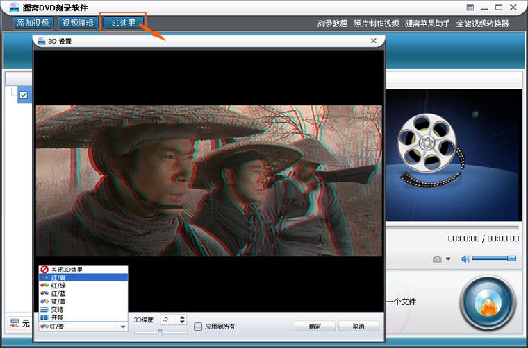Viewport: 528px width, 348px height.
Task: Open the 照片制作视频 link
Action: 376,24
